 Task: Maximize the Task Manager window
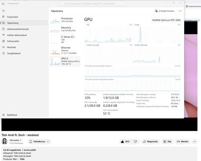tap(174, 3)
